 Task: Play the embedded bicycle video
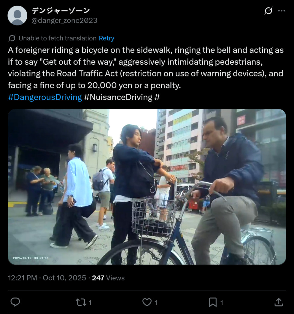(x=147, y=187)
